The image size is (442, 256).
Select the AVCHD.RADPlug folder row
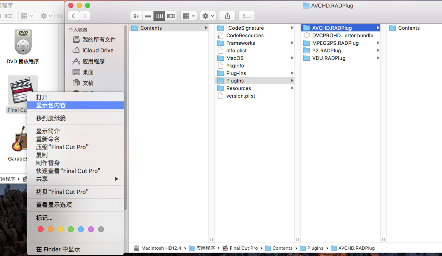click(341, 28)
